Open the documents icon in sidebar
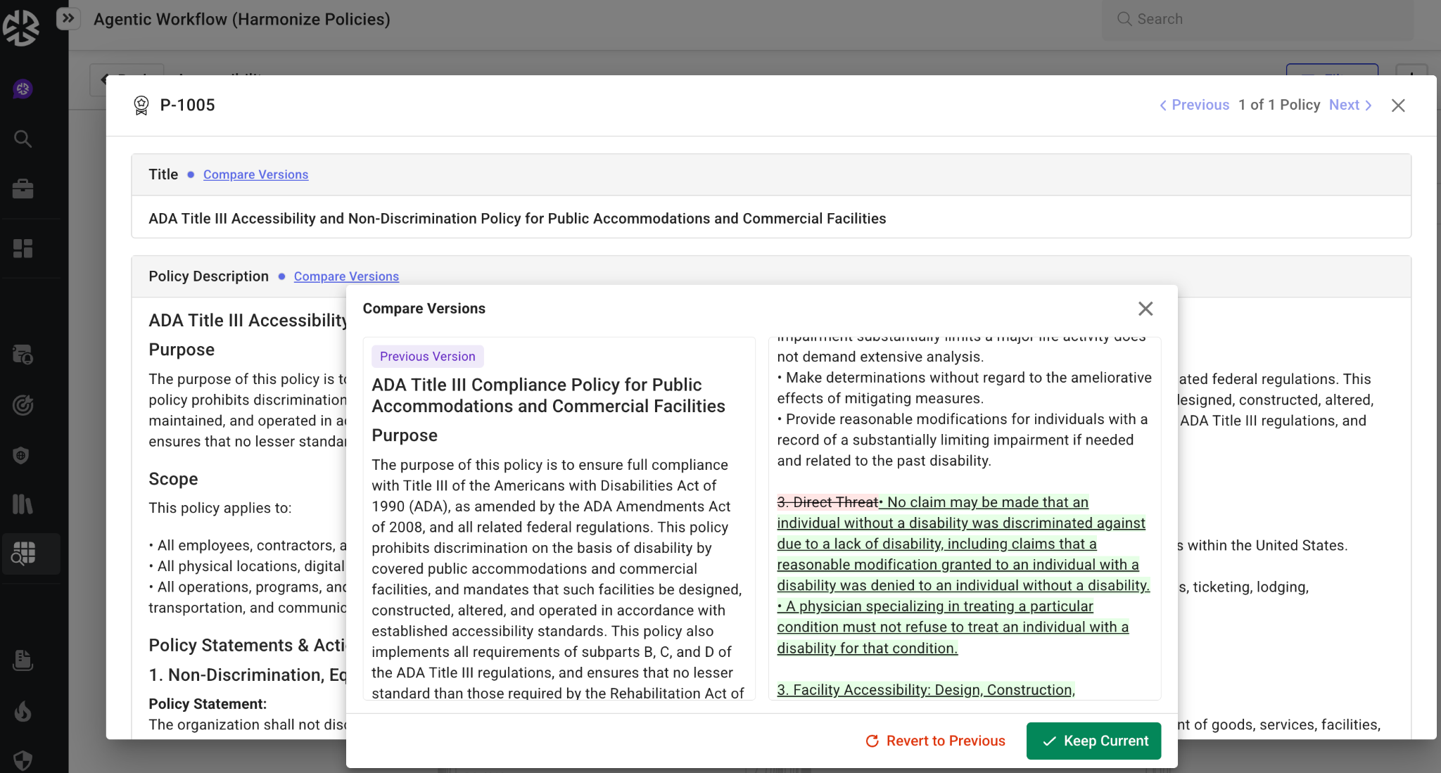Screen dimensions: 1441x773 pyautogui.click(x=23, y=660)
